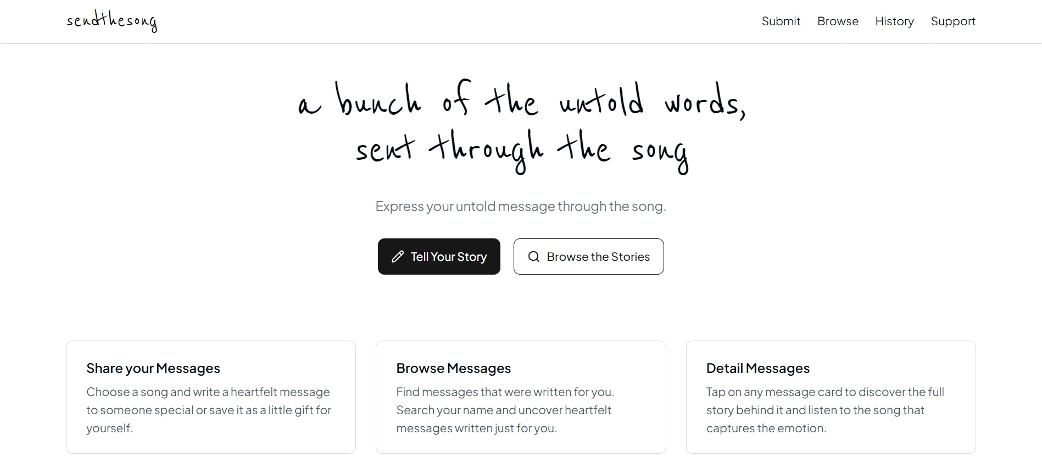The width and height of the screenshot is (1042, 457).
Task: Click the handwritten 'a bunch of the untold words,' line
Action: coord(521,101)
